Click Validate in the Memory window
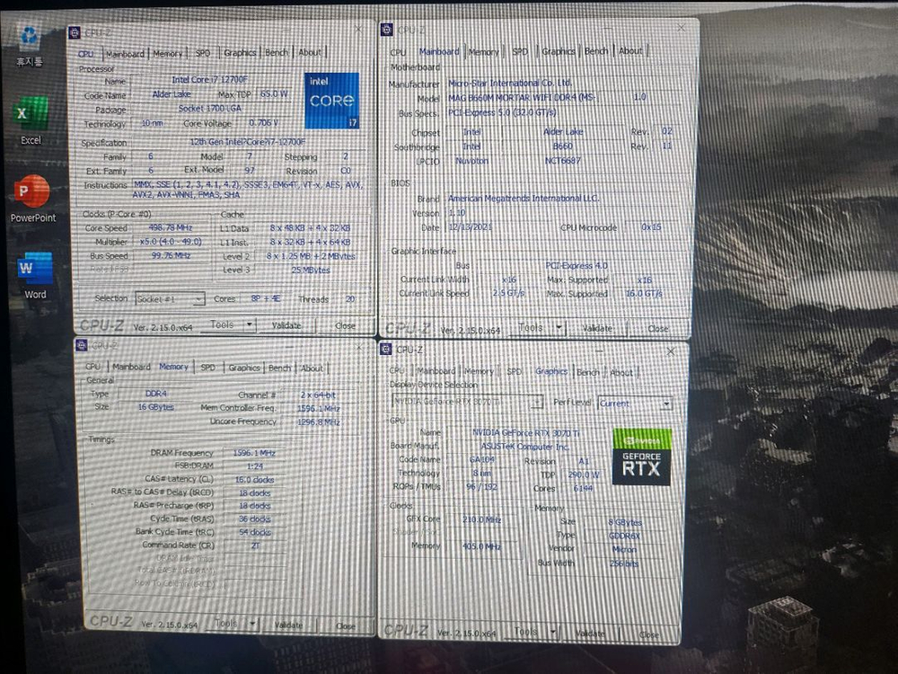Viewport: 898px width, 674px height. (x=288, y=625)
